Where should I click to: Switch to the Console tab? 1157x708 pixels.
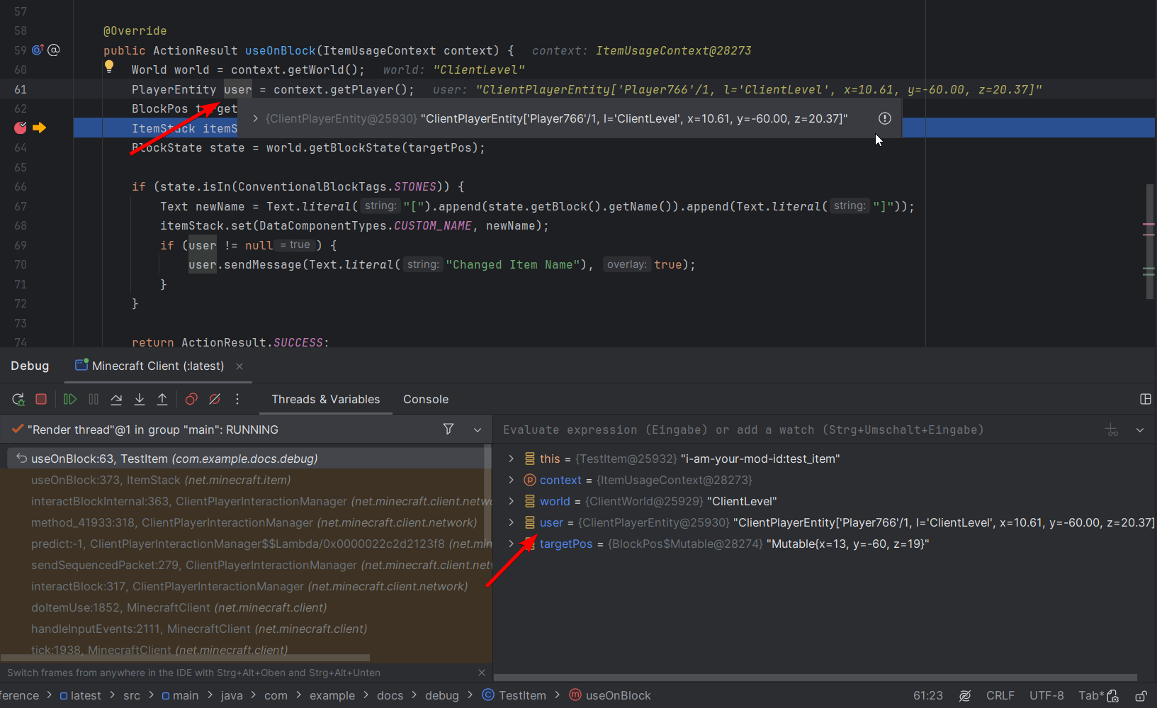point(425,399)
